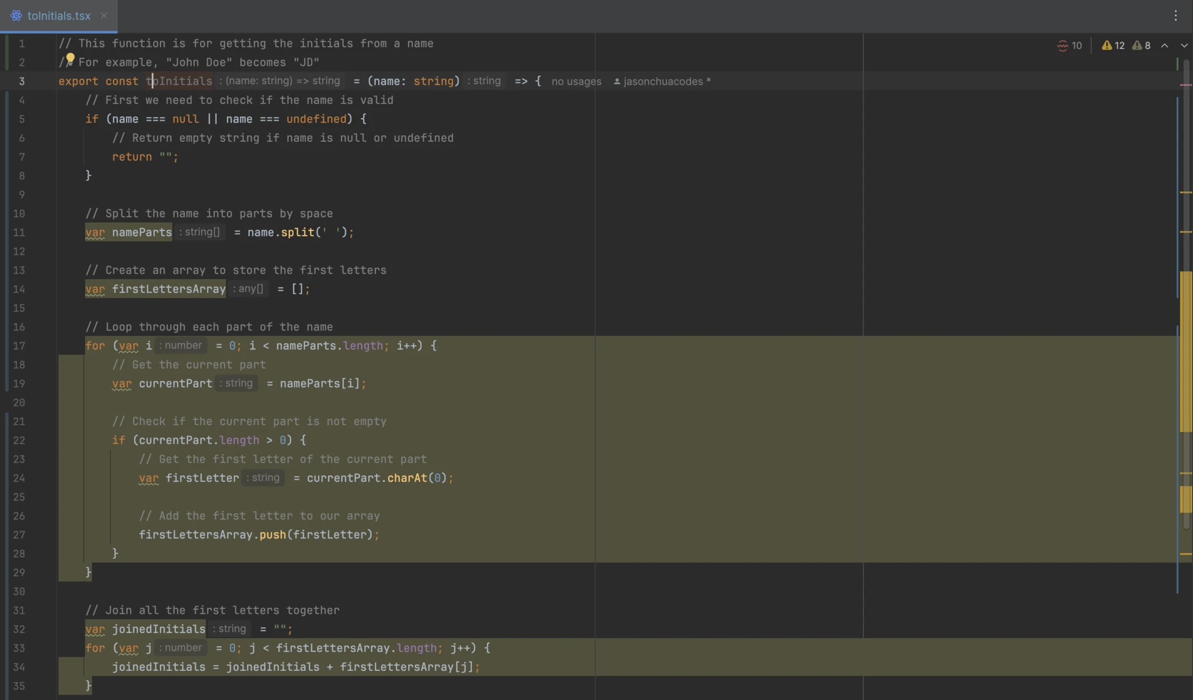This screenshot has width=1193, height=700.
Task: Click the firstLetter variable on line 24
Action: 203,478
